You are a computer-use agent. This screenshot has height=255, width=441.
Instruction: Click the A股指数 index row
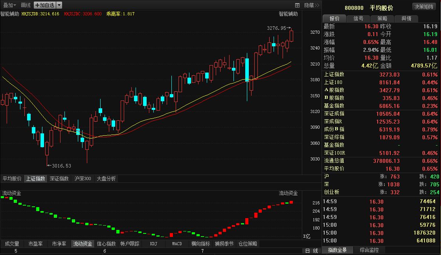pos(381,90)
